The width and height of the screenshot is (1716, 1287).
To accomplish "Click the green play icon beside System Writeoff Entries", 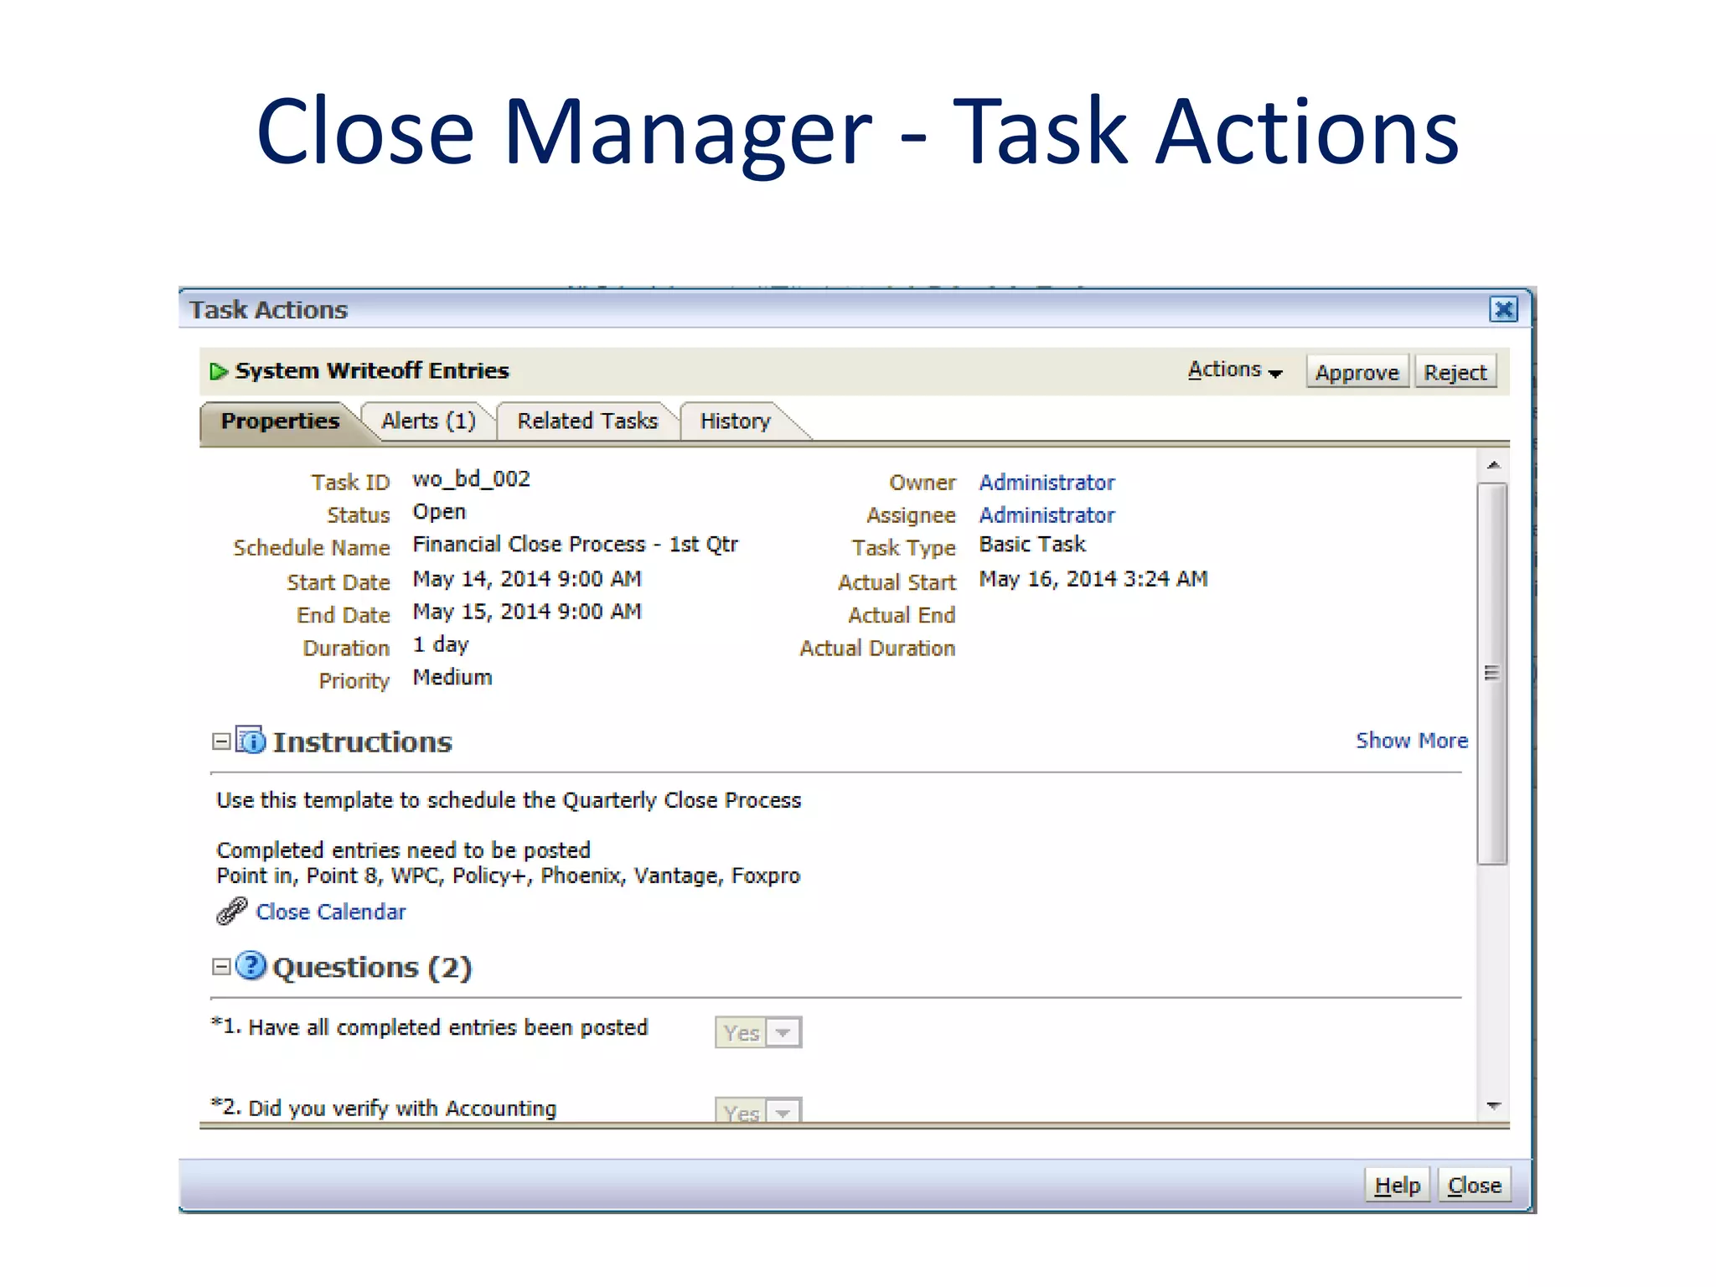I will (219, 371).
